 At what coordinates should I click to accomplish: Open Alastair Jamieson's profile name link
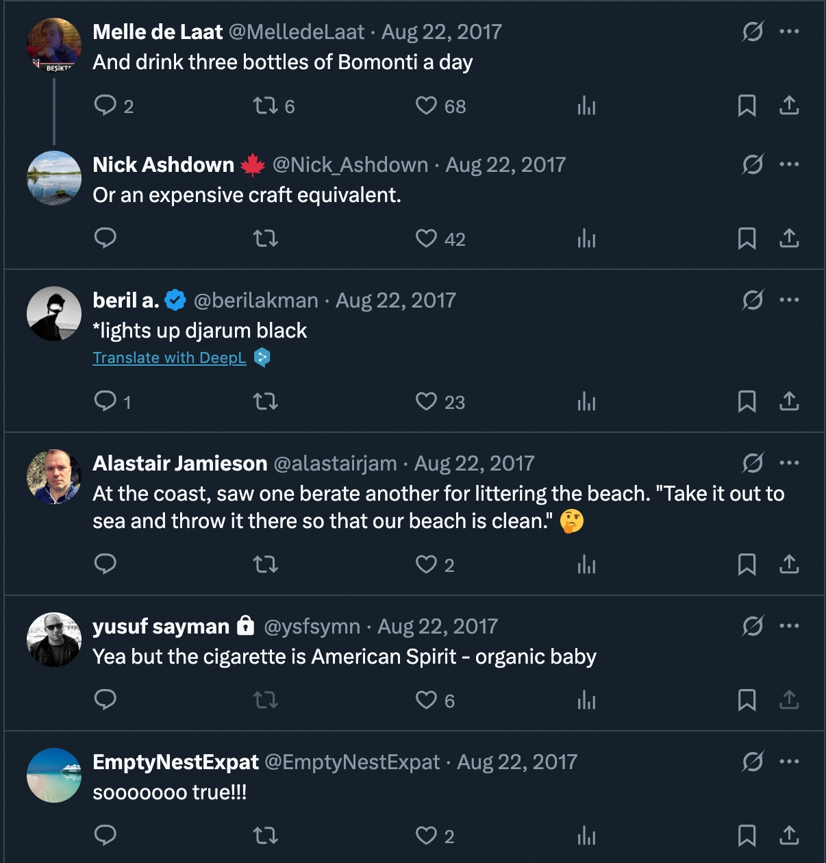(179, 464)
